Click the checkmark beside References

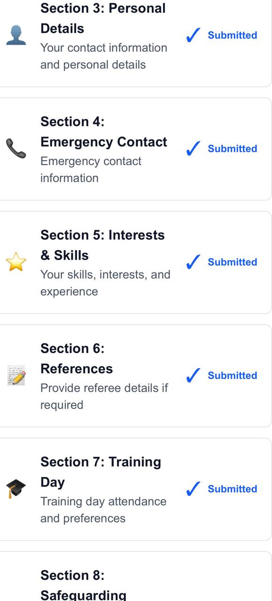point(193,376)
